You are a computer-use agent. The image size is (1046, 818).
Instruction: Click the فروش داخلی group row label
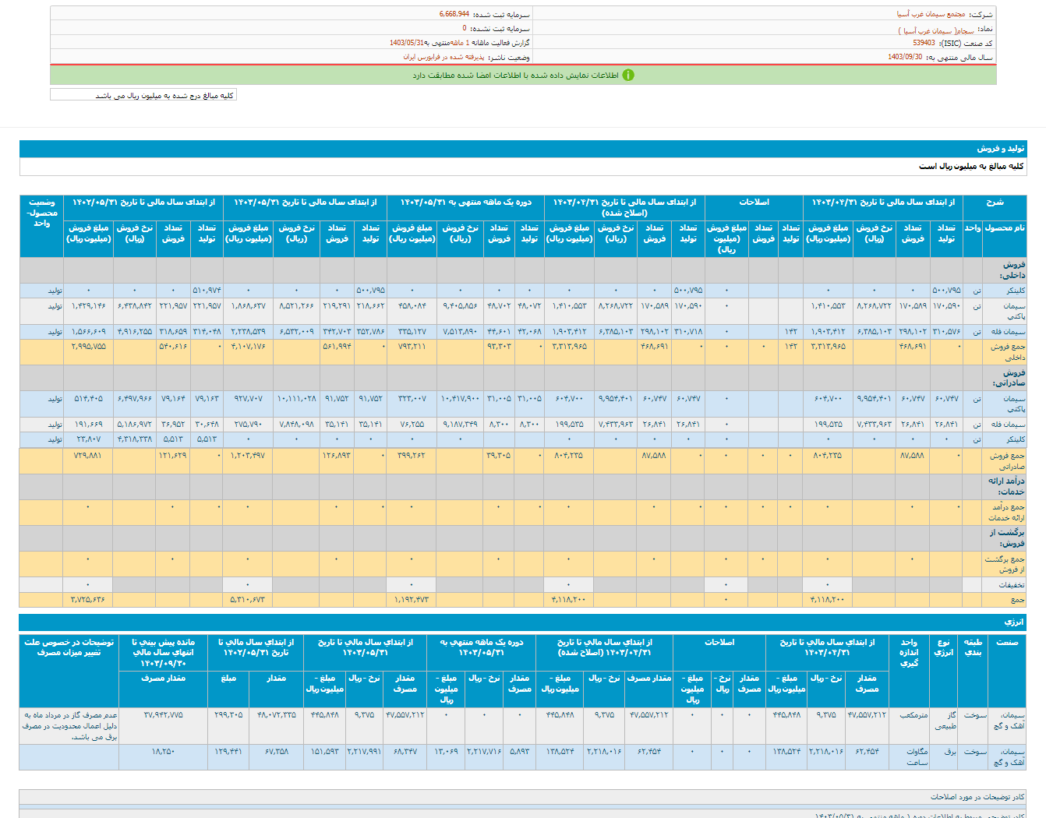1013,270
